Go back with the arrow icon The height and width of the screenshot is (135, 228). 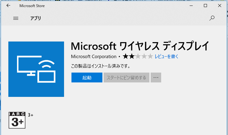point(8,6)
